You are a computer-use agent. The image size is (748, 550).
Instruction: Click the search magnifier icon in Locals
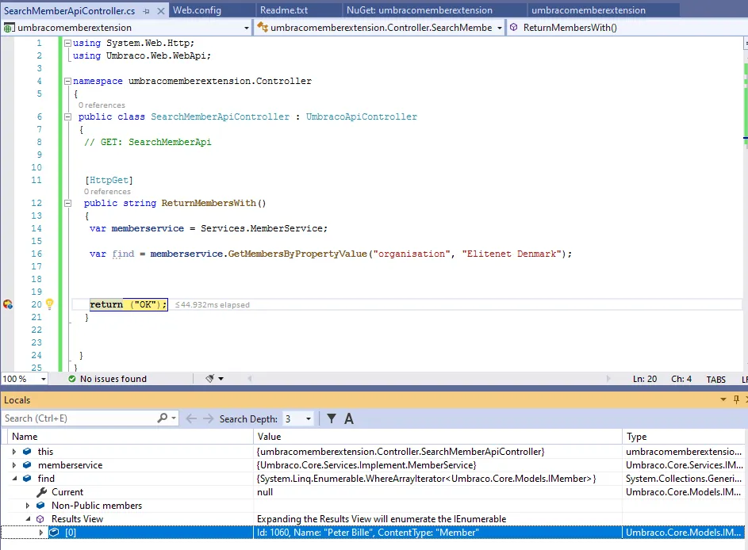tap(163, 418)
